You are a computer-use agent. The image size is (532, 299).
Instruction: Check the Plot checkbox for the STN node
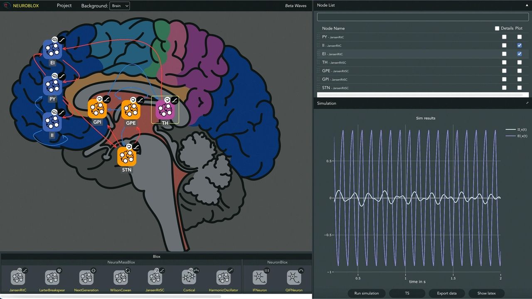[519, 88]
